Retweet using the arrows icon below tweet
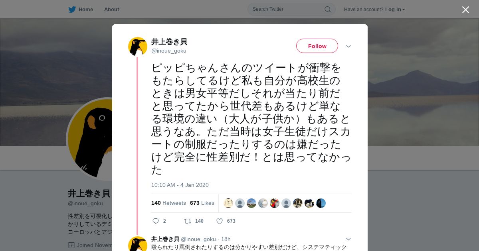The width and height of the screenshot is (479, 251). [187, 221]
